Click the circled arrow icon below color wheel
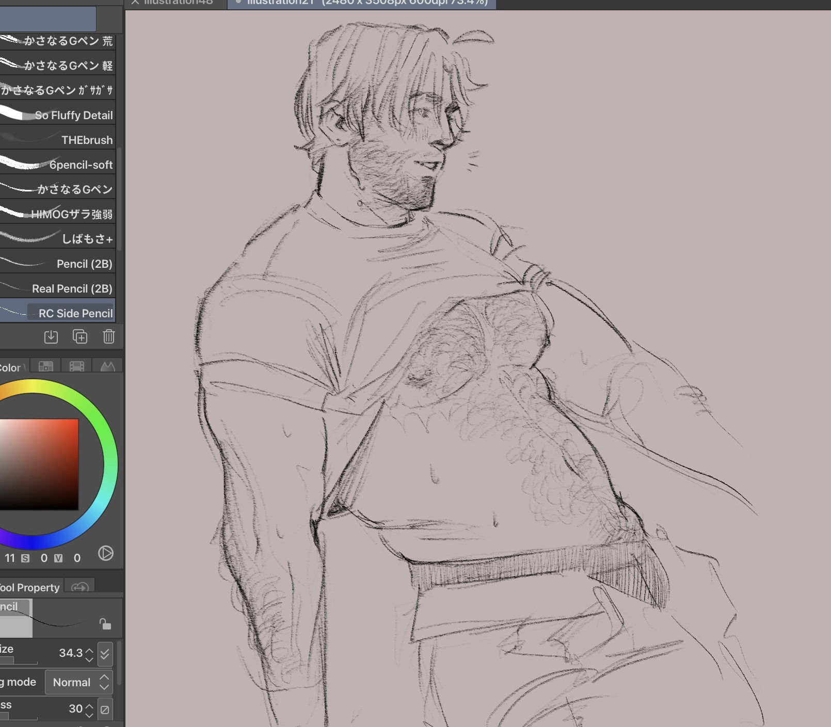The width and height of the screenshot is (831, 727). [105, 554]
